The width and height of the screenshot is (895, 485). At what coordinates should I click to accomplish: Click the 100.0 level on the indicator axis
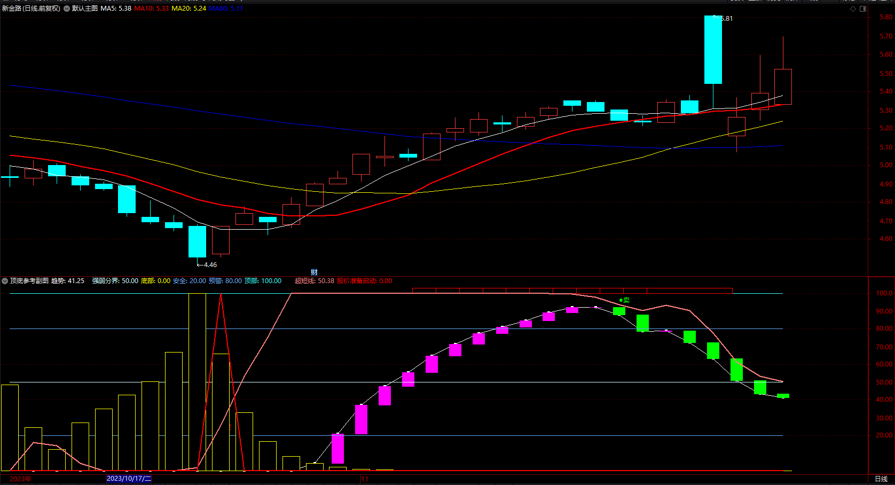tap(884, 293)
